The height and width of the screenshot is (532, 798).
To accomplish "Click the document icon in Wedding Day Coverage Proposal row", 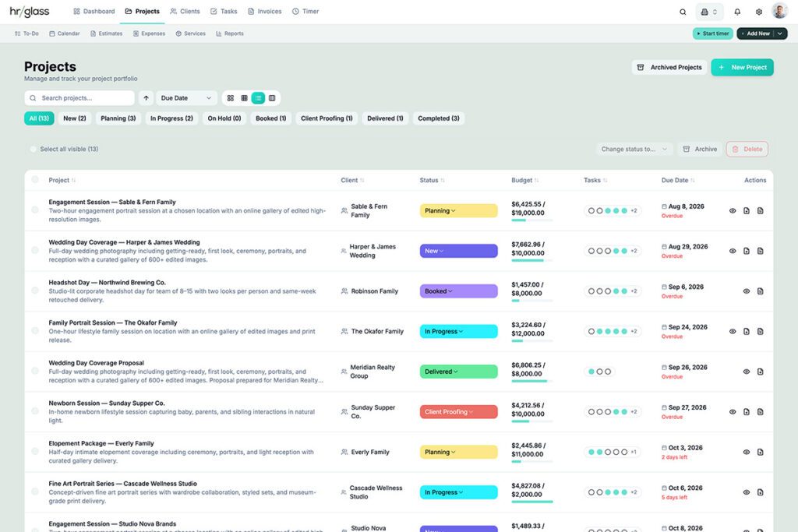I will pos(760,372).
